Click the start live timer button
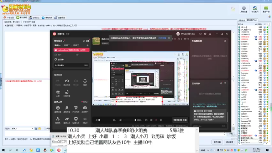272x153 pixels. click(x=180, y=120)
